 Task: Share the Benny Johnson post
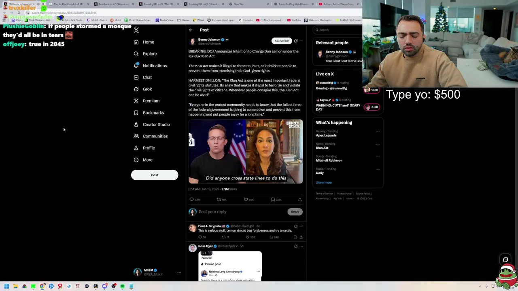(300, 200)
